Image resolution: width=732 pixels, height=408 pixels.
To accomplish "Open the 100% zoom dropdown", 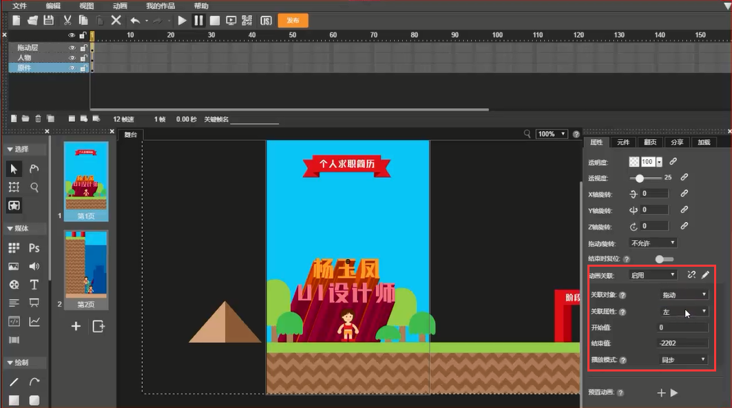I will (x=551, y=134).
